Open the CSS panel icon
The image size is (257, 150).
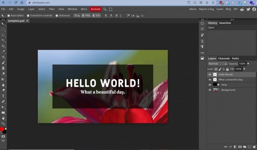click(x=202, y=53)
